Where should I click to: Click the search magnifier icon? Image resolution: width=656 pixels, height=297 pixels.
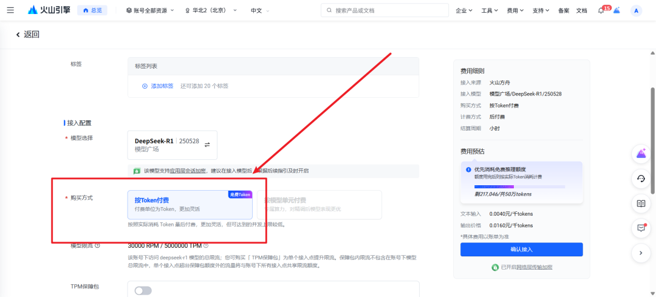tap(329, 10)
